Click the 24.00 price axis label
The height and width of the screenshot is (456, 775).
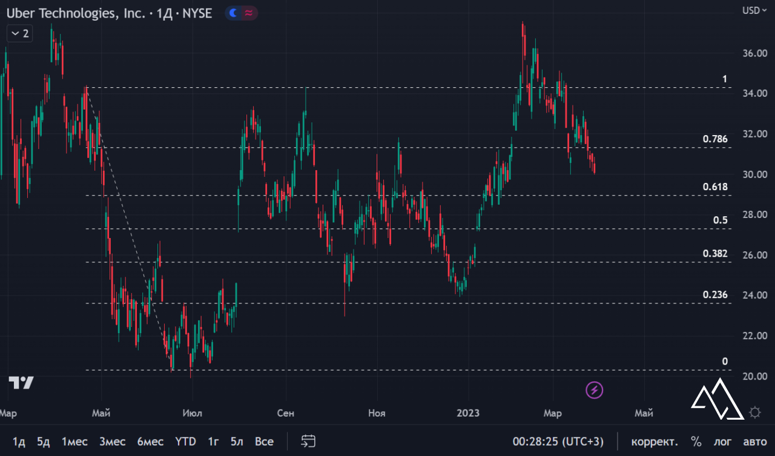[x=755, y=296]
